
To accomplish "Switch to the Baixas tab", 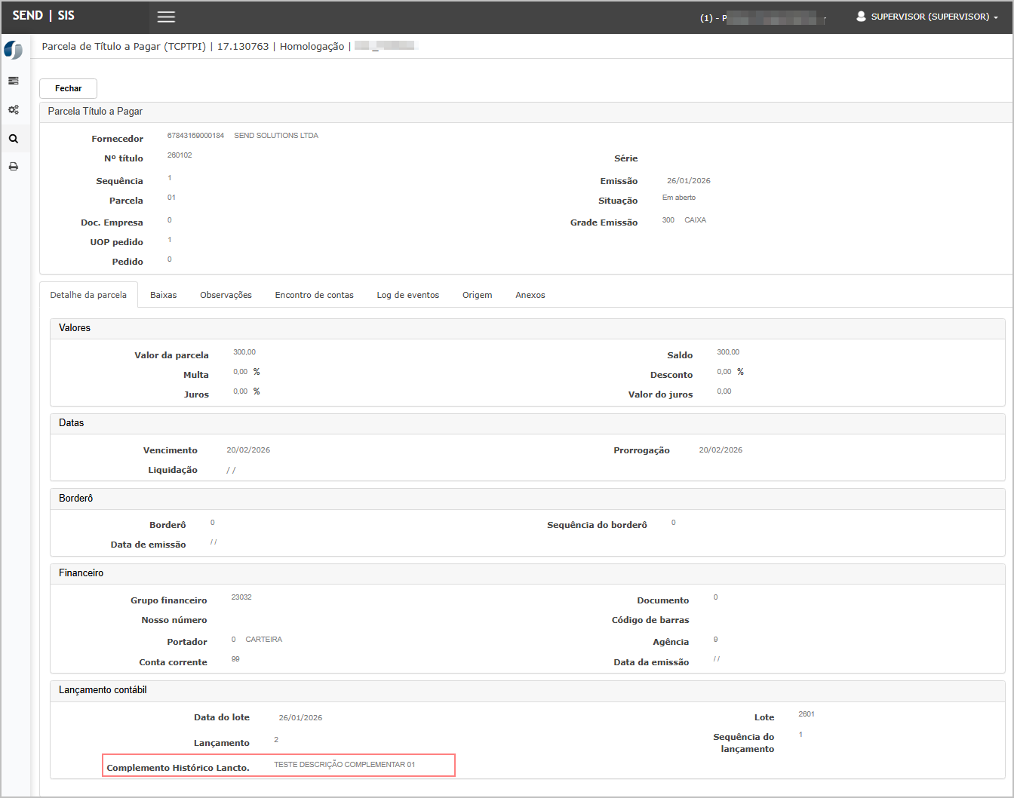I will click(163, 295).
